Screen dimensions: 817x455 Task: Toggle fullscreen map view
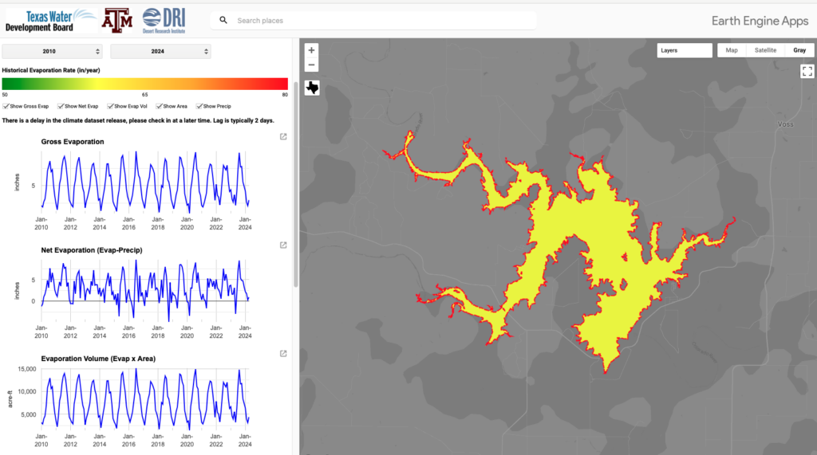pos(806,71)
